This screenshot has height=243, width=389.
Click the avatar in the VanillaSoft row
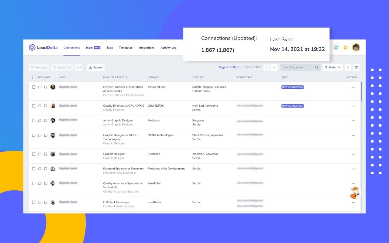pyautogui.click(x=53, y=183)
